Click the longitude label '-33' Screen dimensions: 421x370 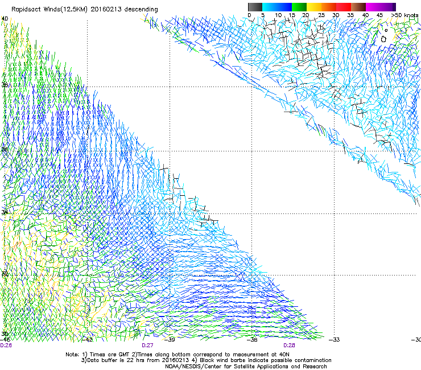pos(335,340)
